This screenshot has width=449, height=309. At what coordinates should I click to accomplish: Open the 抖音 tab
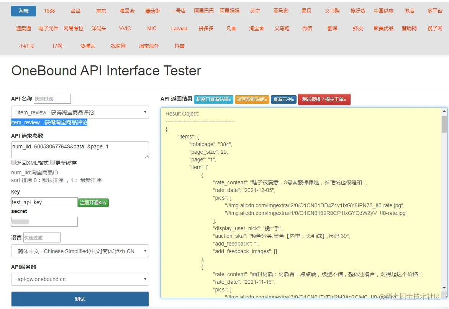[x=180, y=46]
